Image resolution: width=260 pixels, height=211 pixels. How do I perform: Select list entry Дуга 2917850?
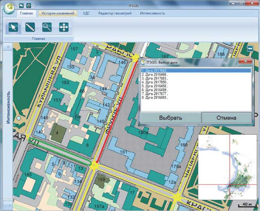coord(155,82)
